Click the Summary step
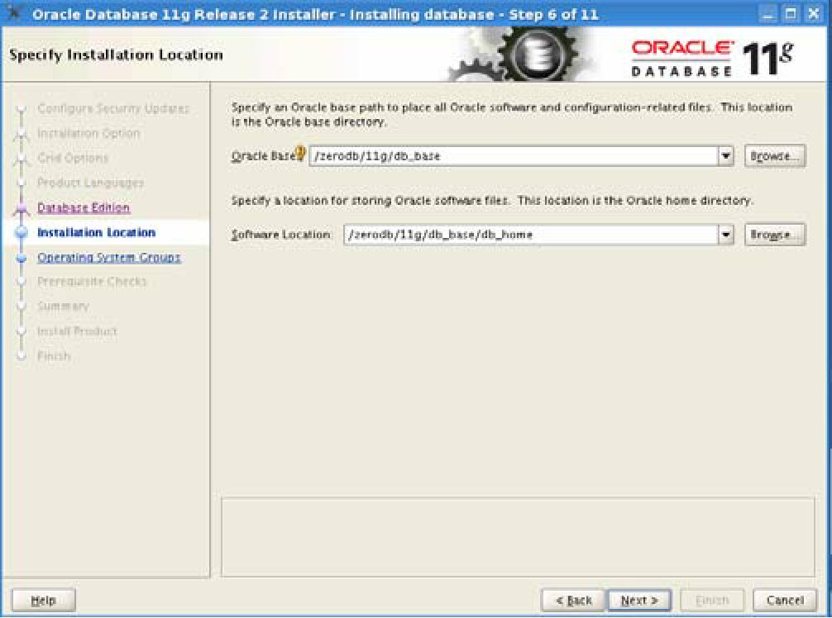The width and height of the screenshot is (832, 618). pyautogui.click(x=63, y=306)
